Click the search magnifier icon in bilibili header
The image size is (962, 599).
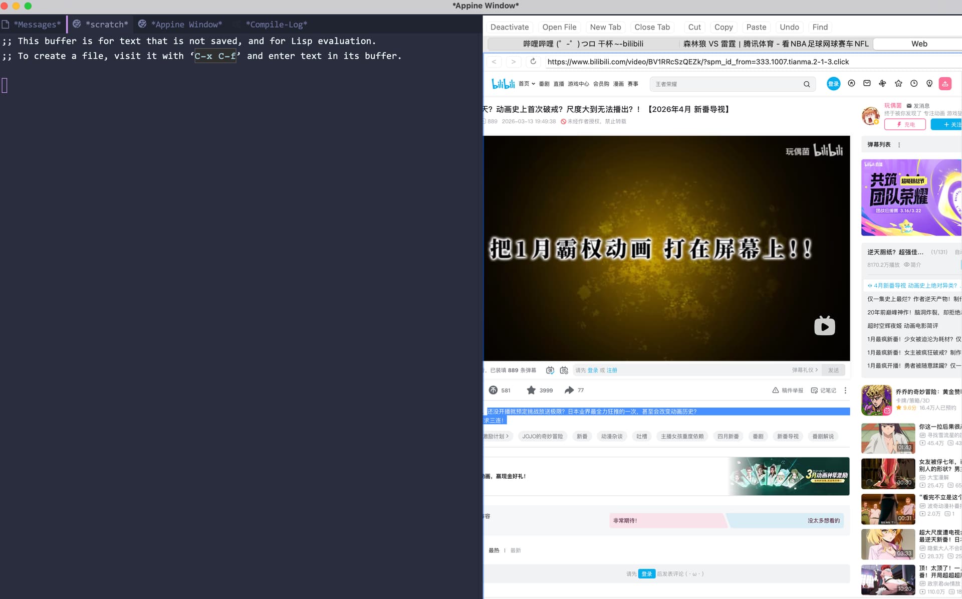click(x=807, y=84)
